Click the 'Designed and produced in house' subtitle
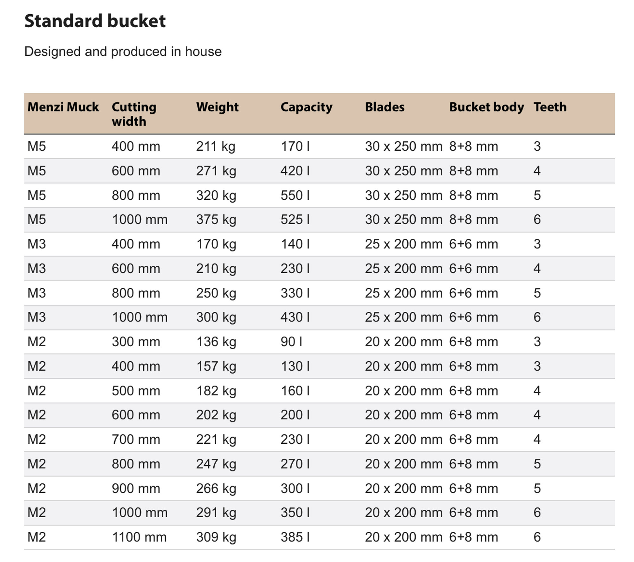Viewport: 634px width, 562px height. tap(123, 51)
